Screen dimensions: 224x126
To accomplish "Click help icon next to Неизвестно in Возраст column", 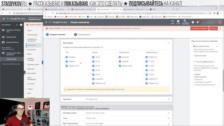I will coord(105,83).
